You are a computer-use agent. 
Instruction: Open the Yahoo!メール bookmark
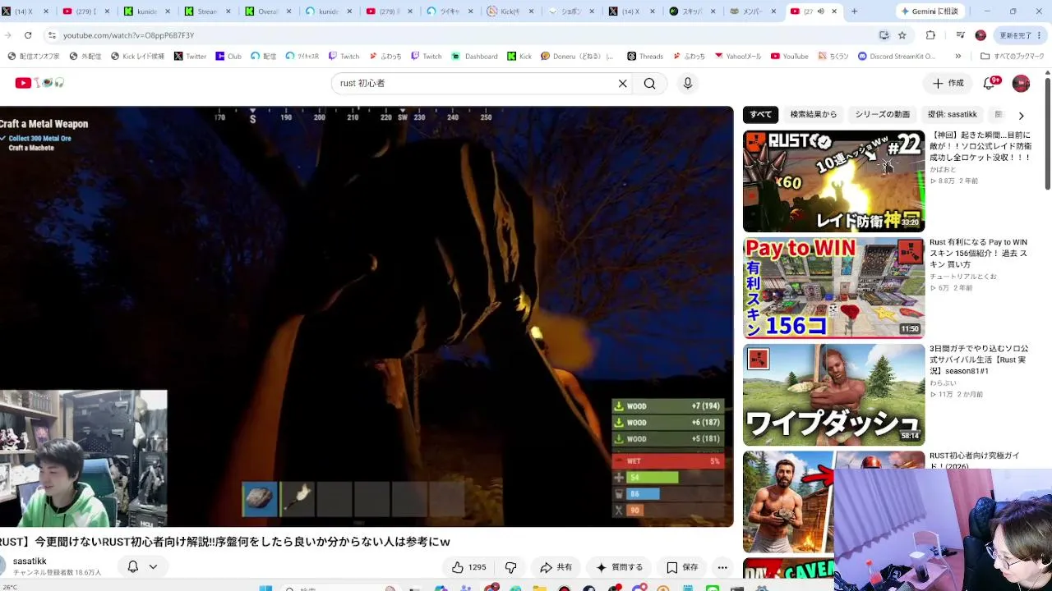[x=737, y=57]
